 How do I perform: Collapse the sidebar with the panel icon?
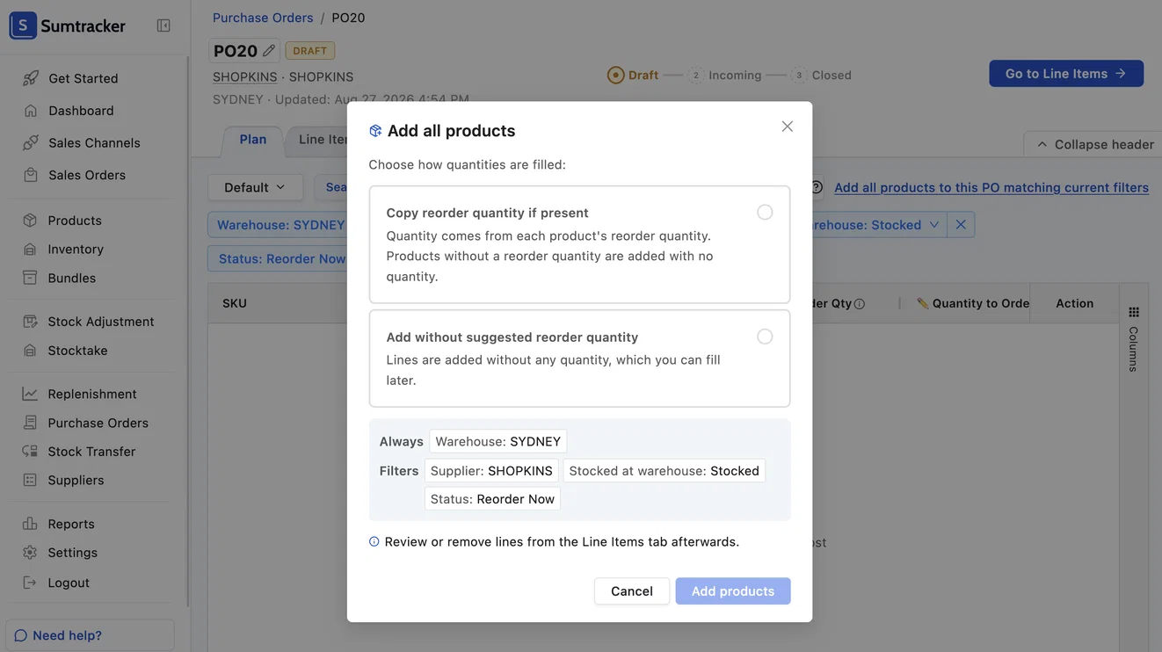163,25
